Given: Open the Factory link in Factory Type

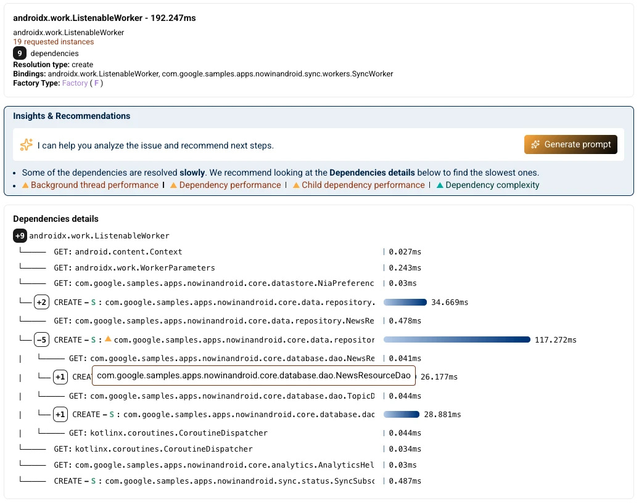Looking at the screenshot, I should [x=75, y=83].
